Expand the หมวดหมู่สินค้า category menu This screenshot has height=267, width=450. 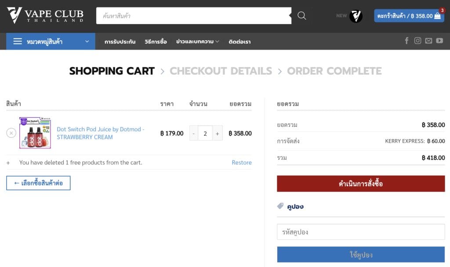51,41
